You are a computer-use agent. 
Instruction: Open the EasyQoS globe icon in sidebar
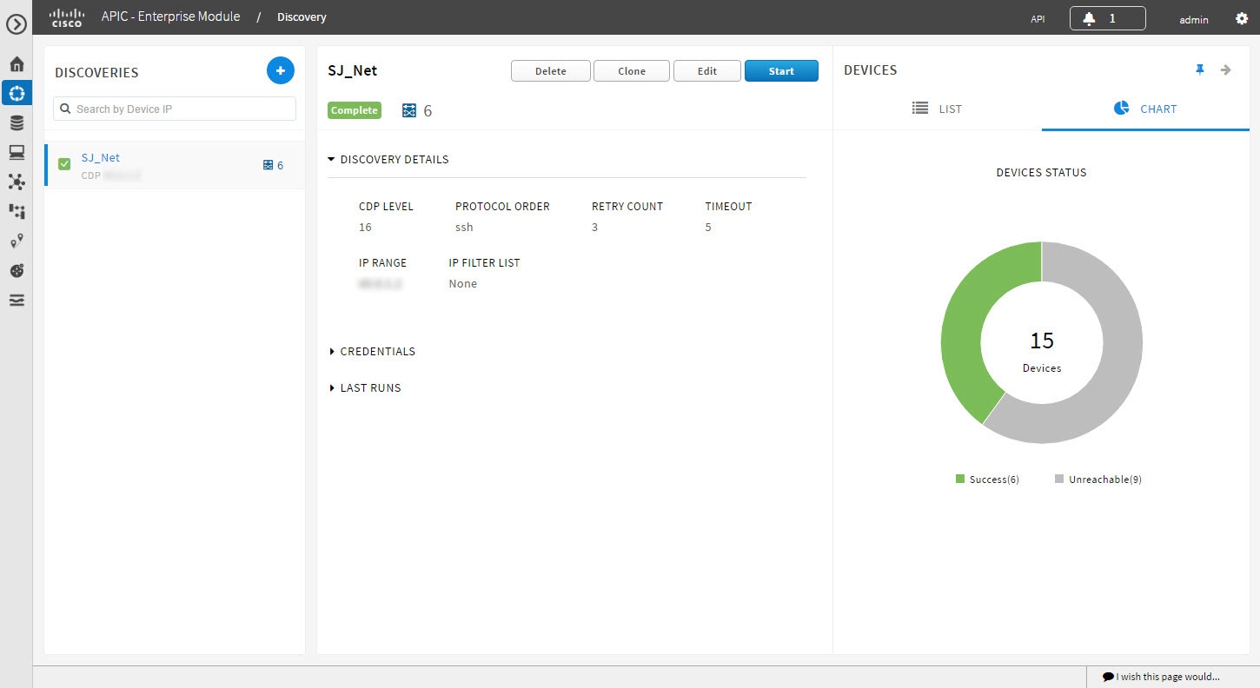(17, 270)
